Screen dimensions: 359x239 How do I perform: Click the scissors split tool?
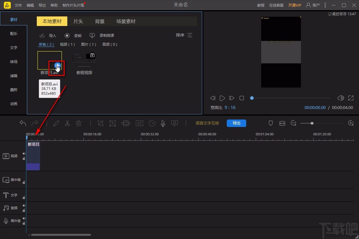(67, 123)
